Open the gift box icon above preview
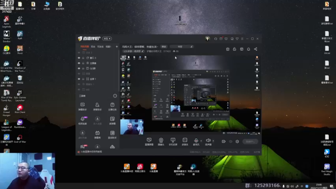The image size is (336, 189). click(228, 49)
